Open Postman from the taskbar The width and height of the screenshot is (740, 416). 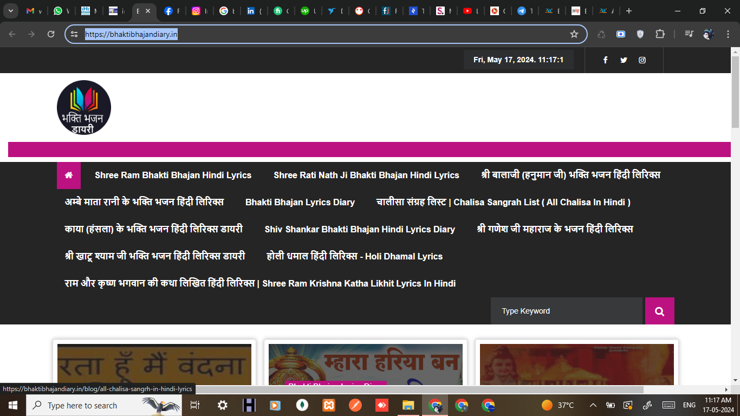(355, 405)
